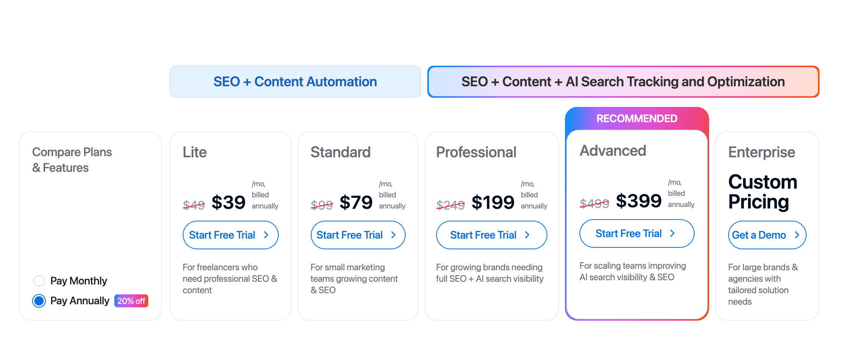Start the free trial for Standard plan
844x352 pixels.
coord(349,235)
